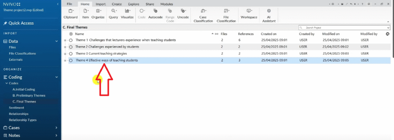Click the Created on column header
The width and height of the screenshot is (394, 140).
pos(269,34)
